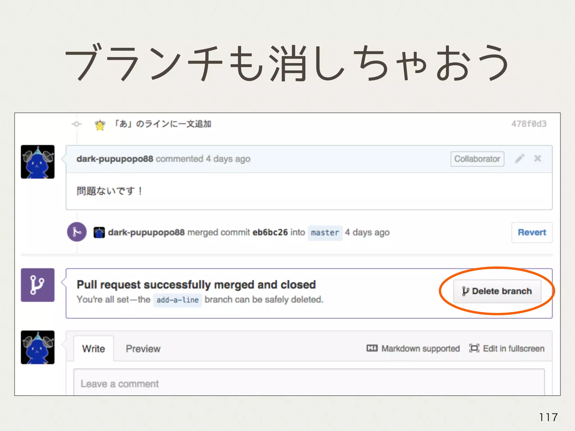
Task: Open commit hash 478f0d3
Action: (x=529, y=124)
